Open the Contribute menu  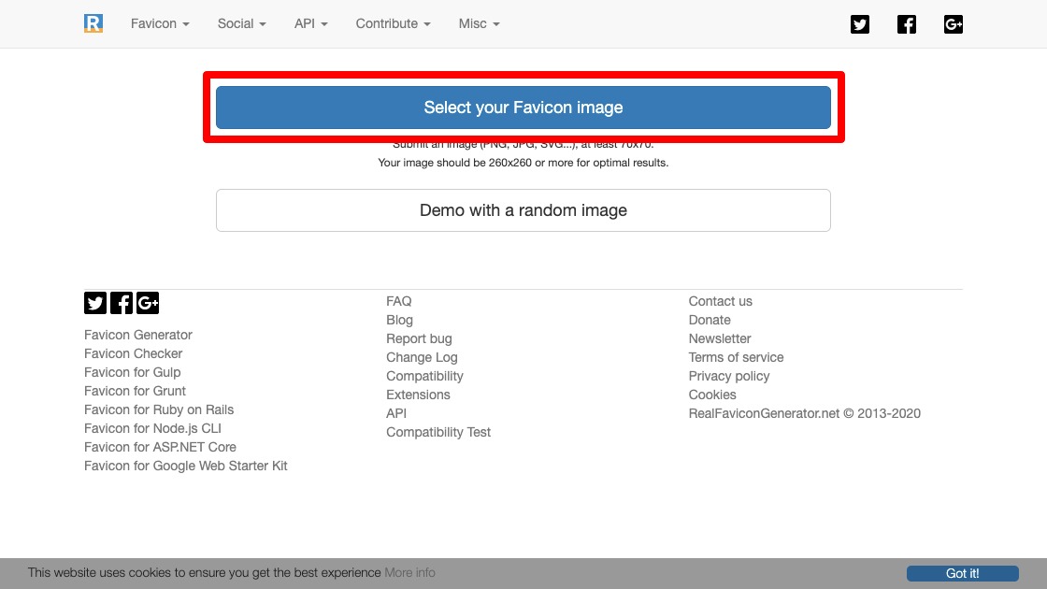tap(393, 23)
